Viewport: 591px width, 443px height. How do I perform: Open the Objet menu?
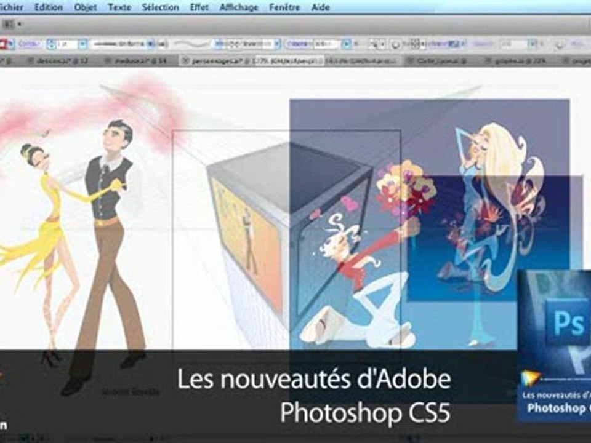tap(86, 7)
